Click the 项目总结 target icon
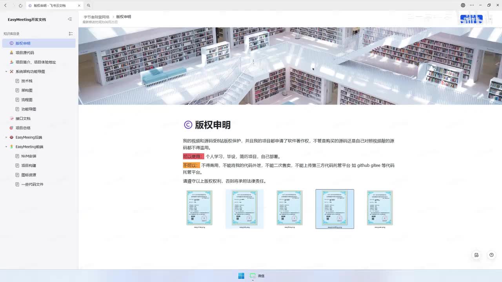Screen dimensions: 502x282 pos(11,128)
